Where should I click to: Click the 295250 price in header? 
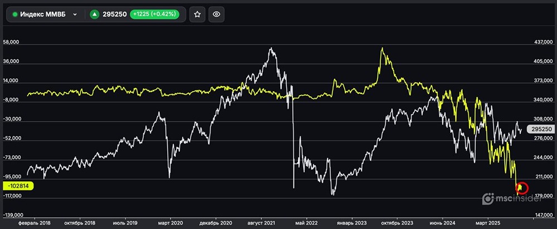[x=115, y=14]
